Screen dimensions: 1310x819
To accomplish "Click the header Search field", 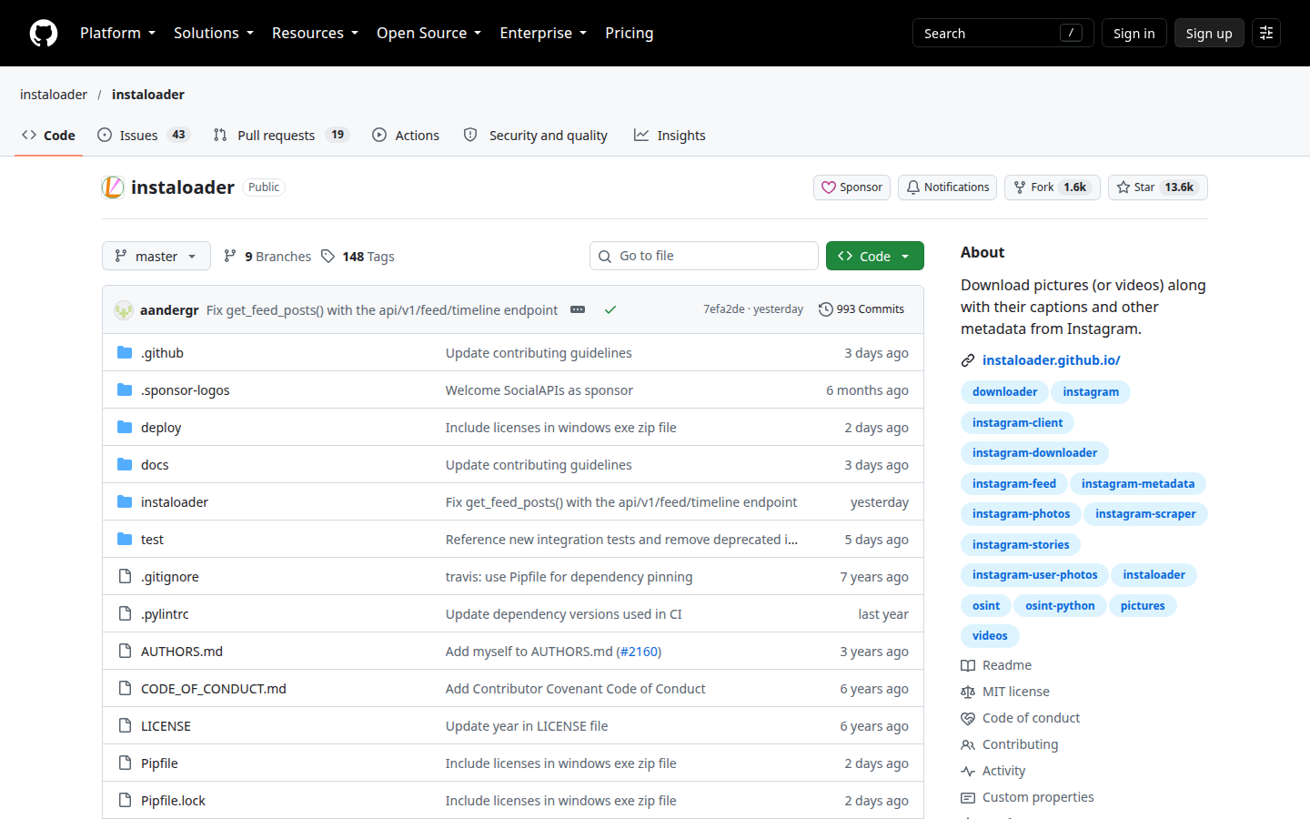I will pos(1003,33).
